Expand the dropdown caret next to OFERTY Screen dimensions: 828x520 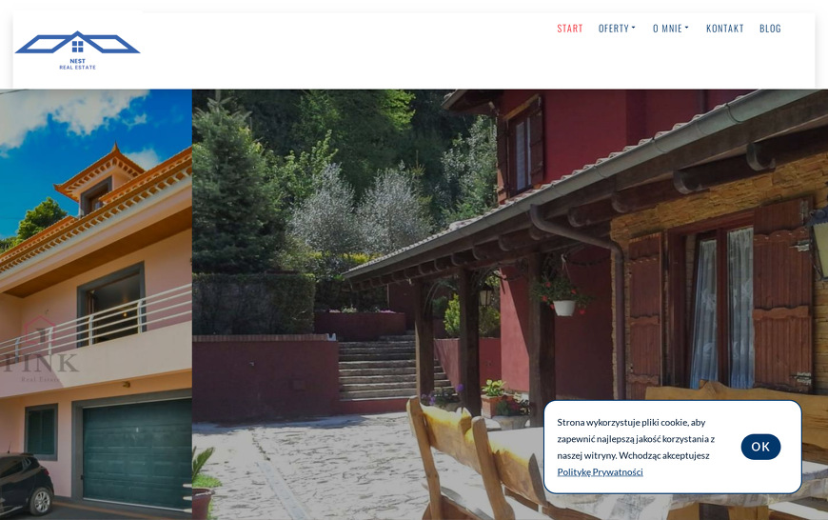[633, 28]
